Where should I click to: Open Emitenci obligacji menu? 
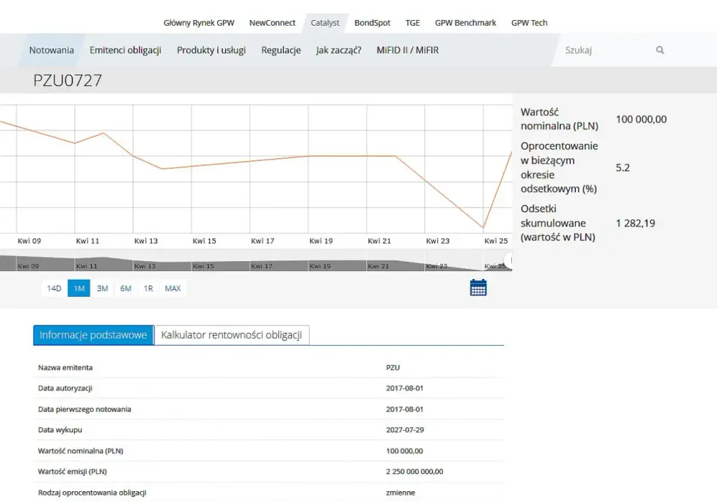click(125, 50)
